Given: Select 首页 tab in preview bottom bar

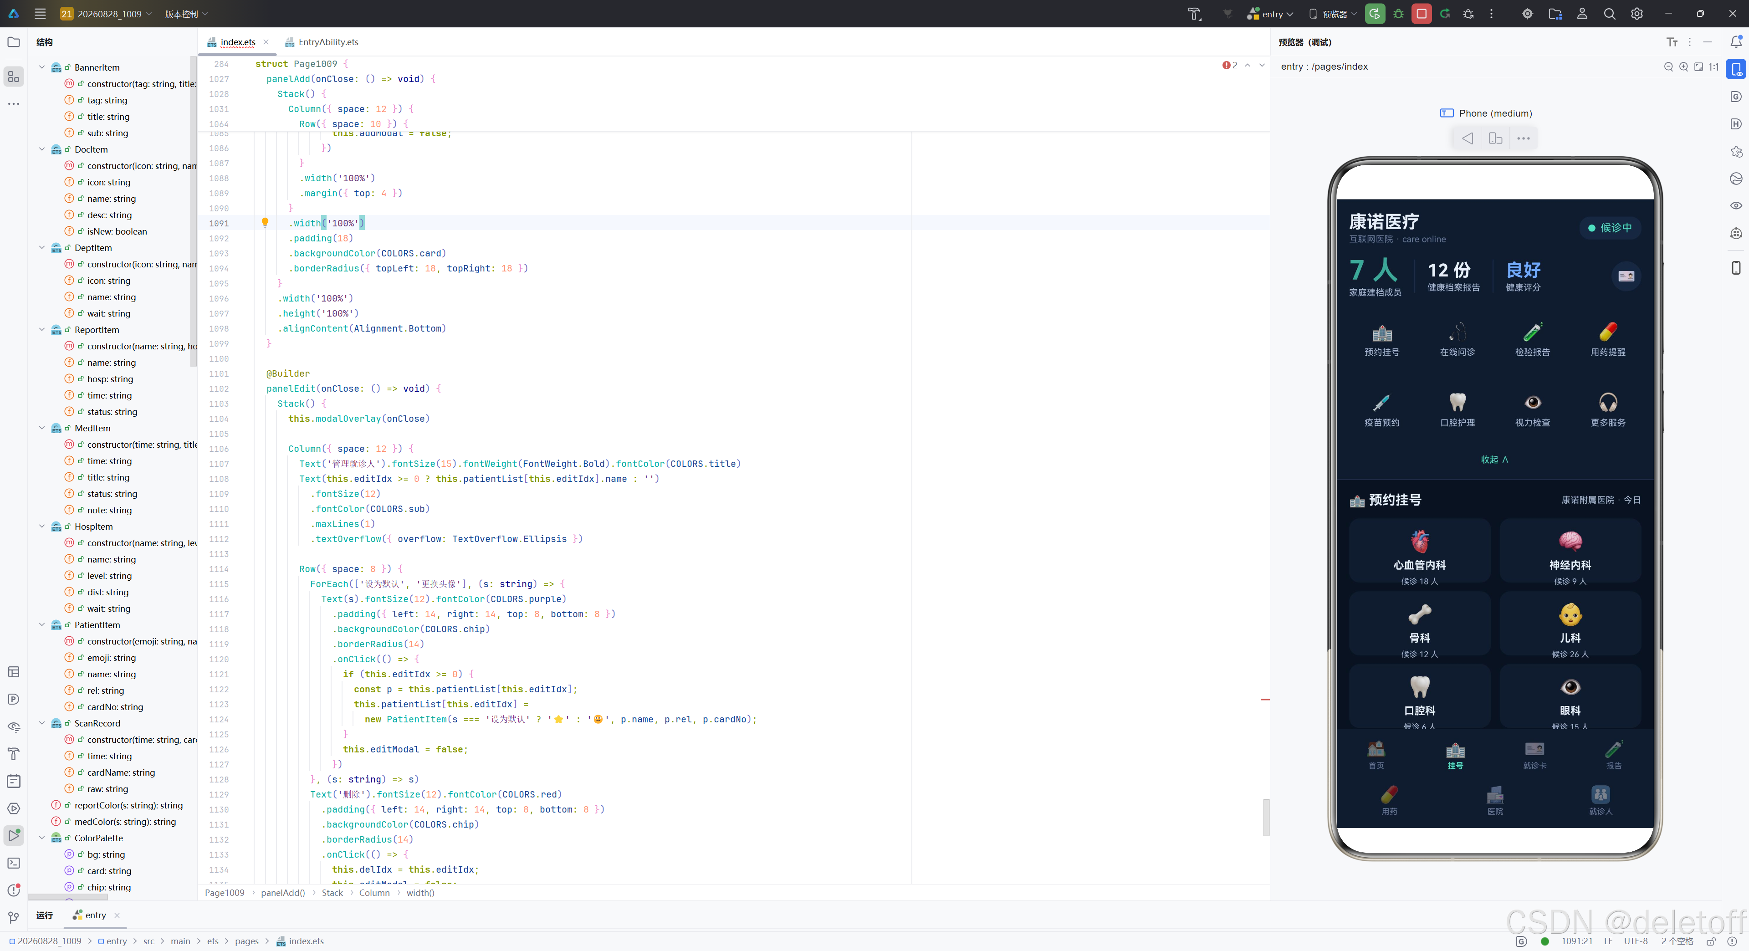Looking at the screenshot, I should (1376, 755).
